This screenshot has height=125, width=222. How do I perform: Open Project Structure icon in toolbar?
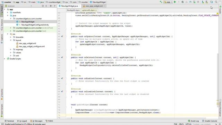[x=211, y=2]
